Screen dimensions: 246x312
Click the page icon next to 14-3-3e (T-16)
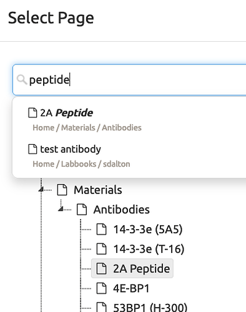coord(102,249)
